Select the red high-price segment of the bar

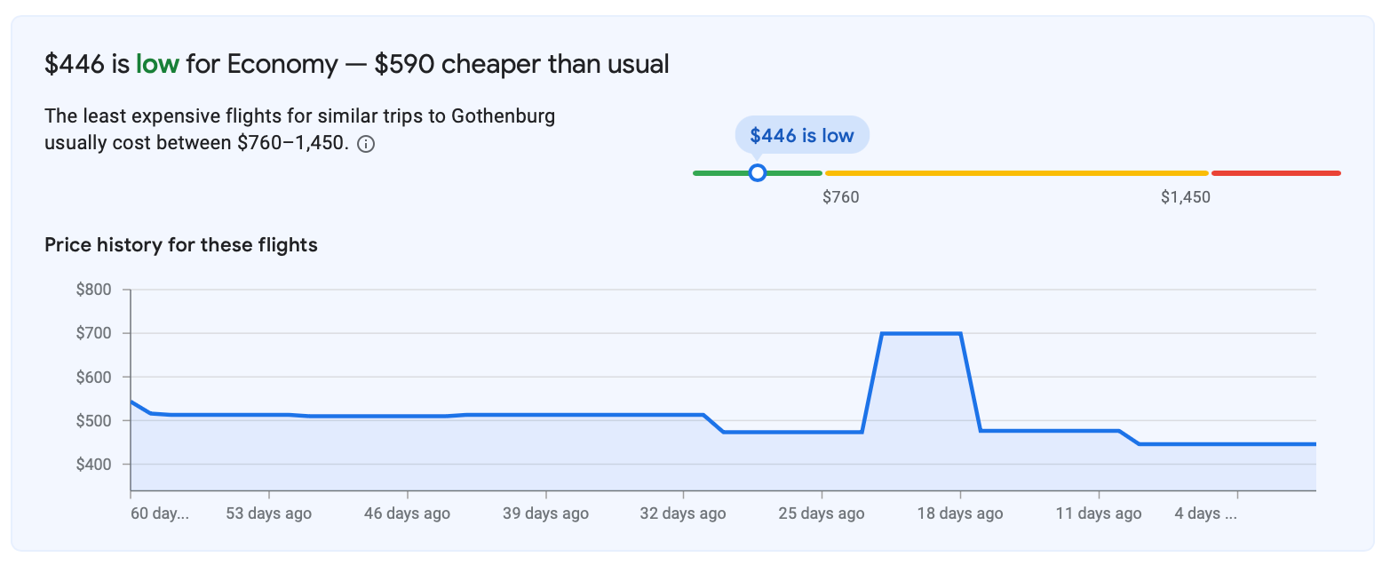(1275, 173)
